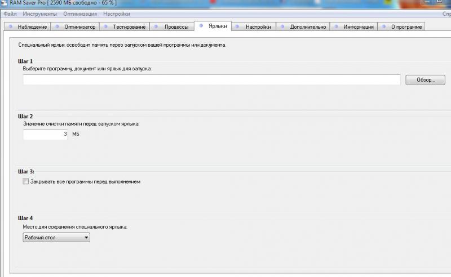The image size is (451, 277).
Task: Open the Файл menu
Action: pos(10,14)
